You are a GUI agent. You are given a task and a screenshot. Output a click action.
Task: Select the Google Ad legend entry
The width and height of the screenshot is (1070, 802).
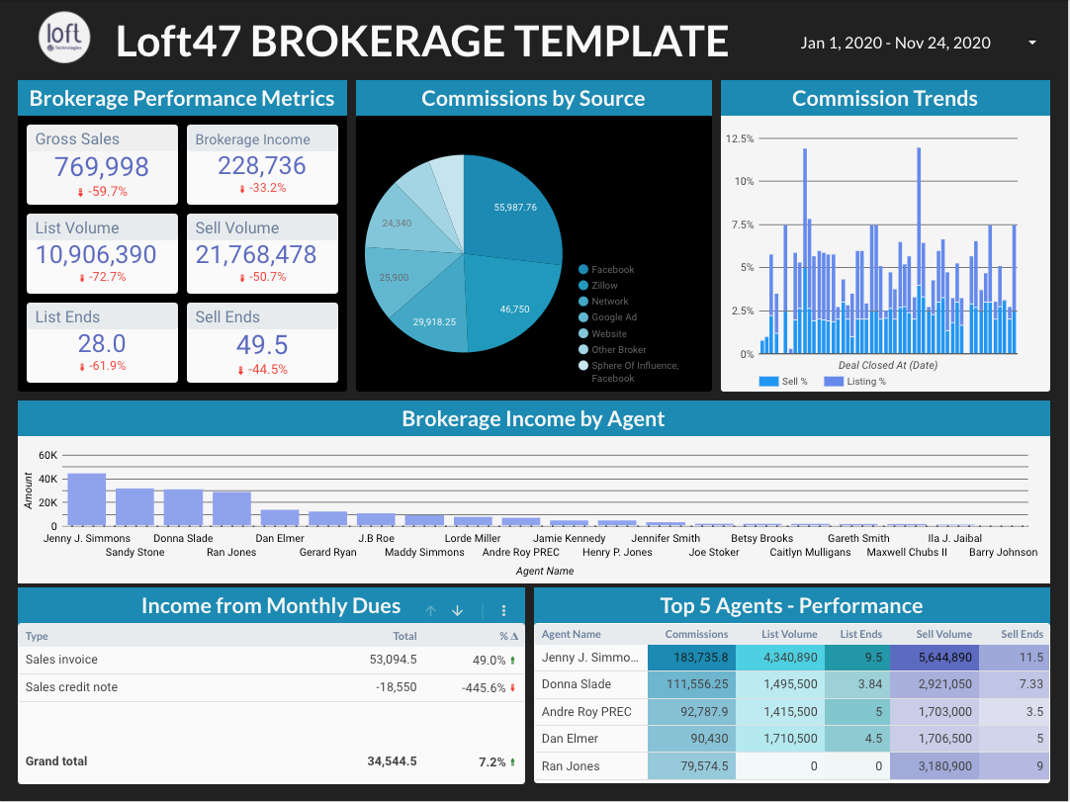tap(607, 316)
